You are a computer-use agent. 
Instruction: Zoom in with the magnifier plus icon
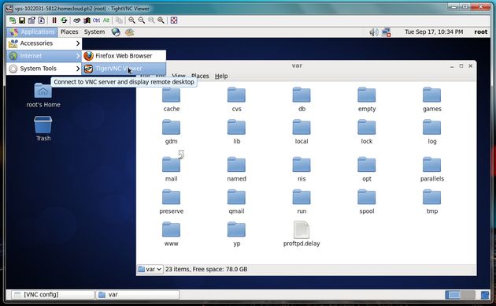(131, 21)
